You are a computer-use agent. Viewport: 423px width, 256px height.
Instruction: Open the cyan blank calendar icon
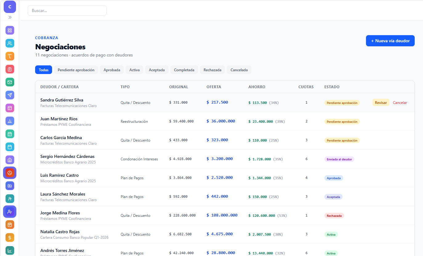click(x=10, y=147)
